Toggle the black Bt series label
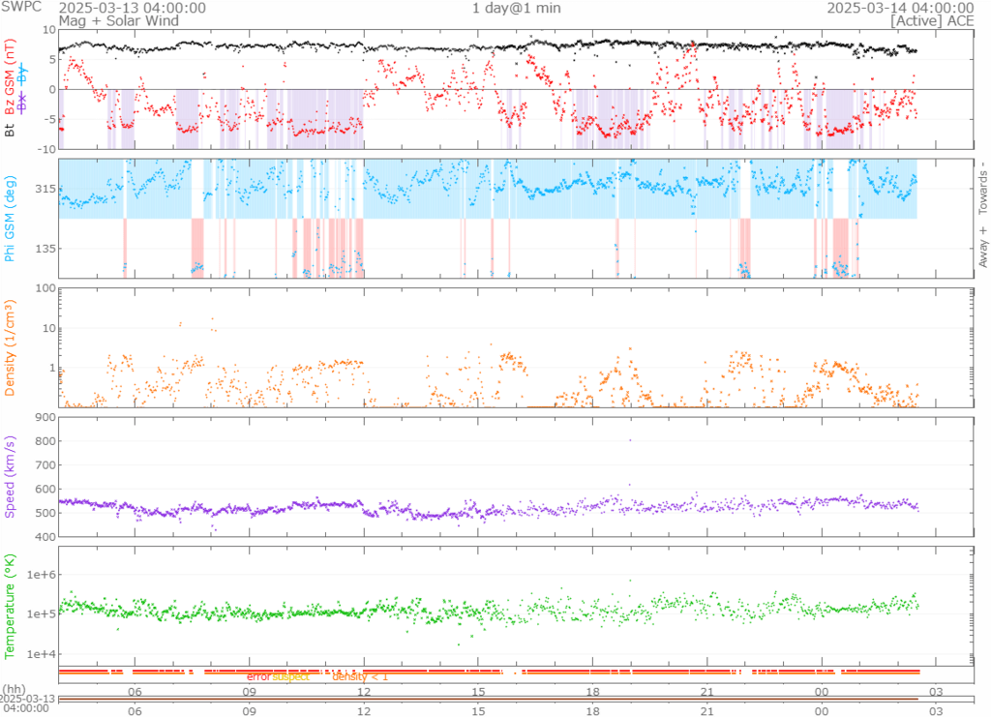Viewport: 991px width, 717px height. (x=10, y=128)
